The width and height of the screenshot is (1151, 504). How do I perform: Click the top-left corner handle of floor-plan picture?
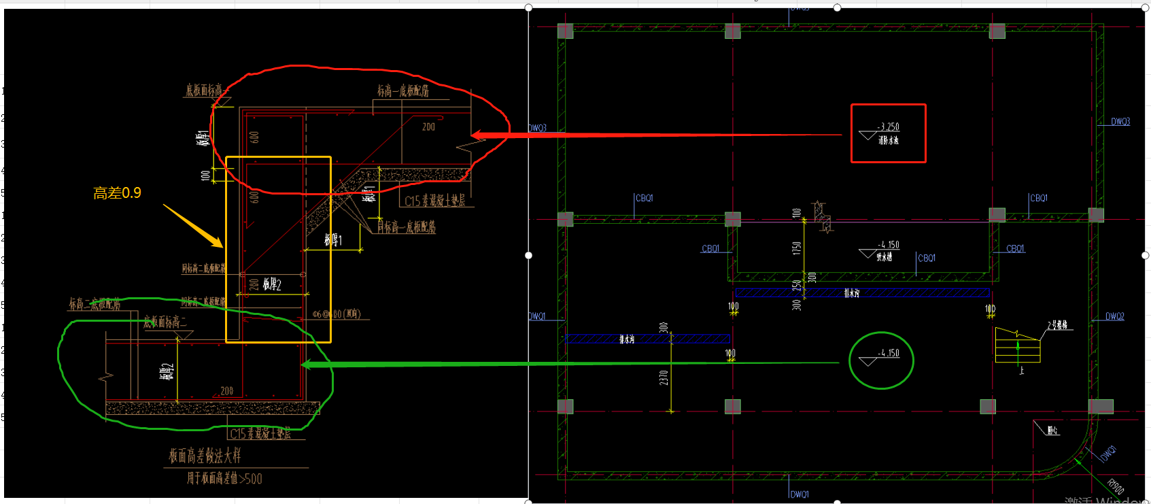528,7
